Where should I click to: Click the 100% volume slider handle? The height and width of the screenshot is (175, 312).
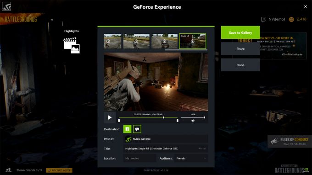(204, 117)
